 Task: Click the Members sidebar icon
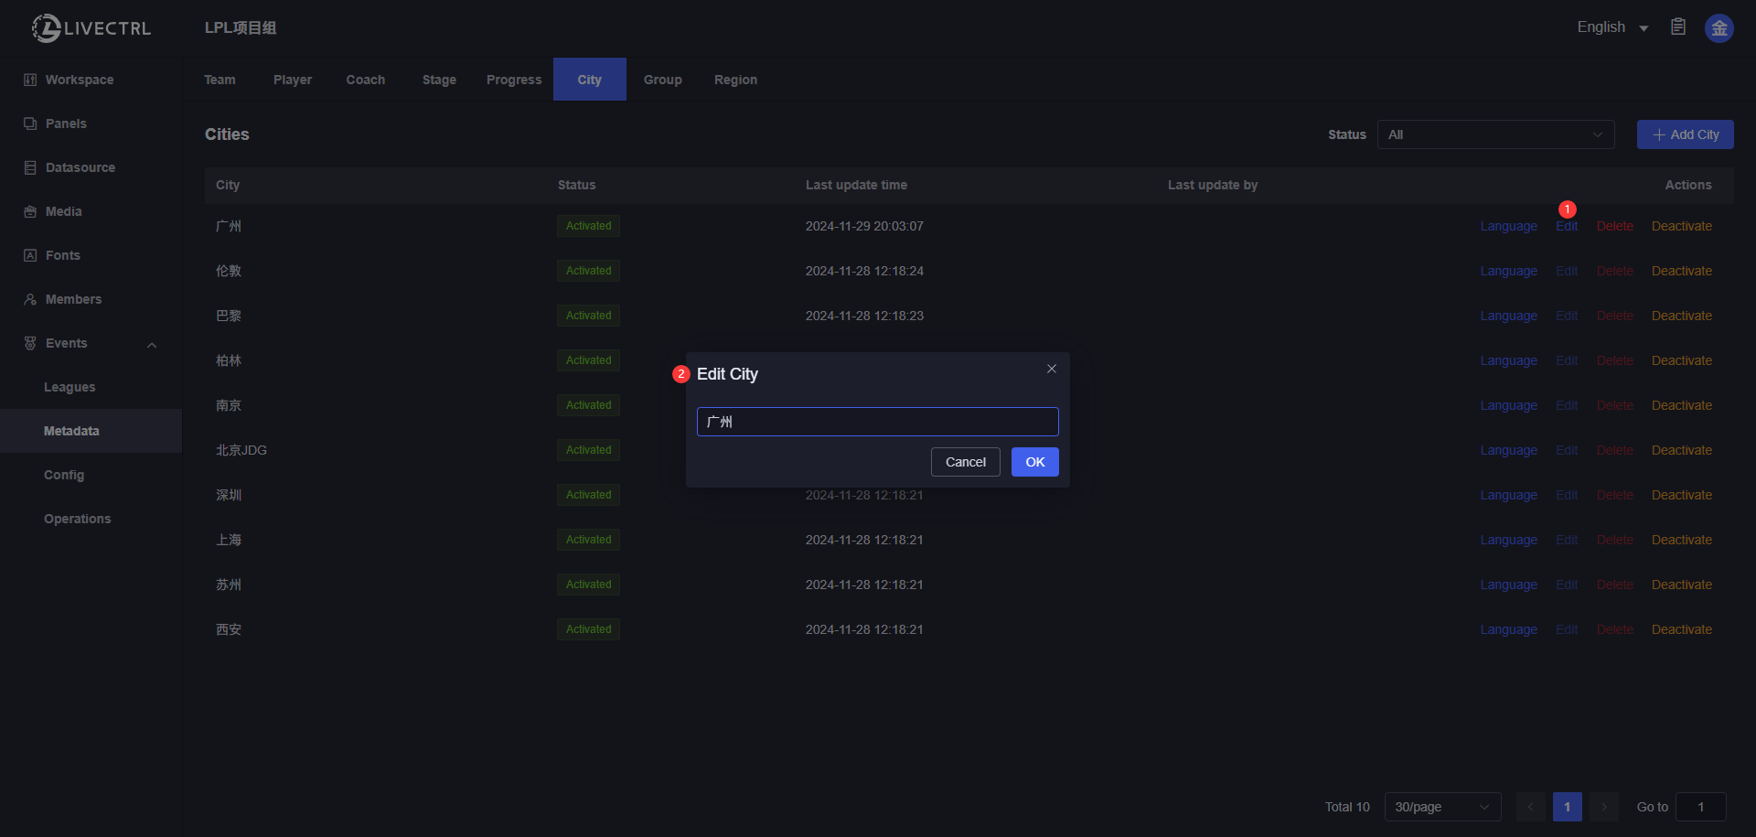pos(30,299)
